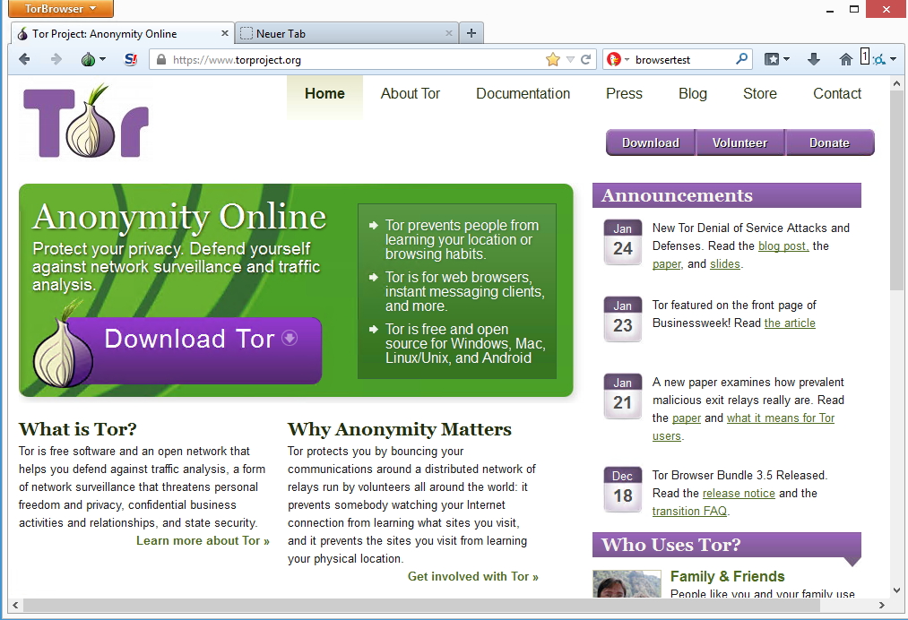Expand the bookmarks button dropdown arrow
This screenshot has width=908, height=620.
786,59
